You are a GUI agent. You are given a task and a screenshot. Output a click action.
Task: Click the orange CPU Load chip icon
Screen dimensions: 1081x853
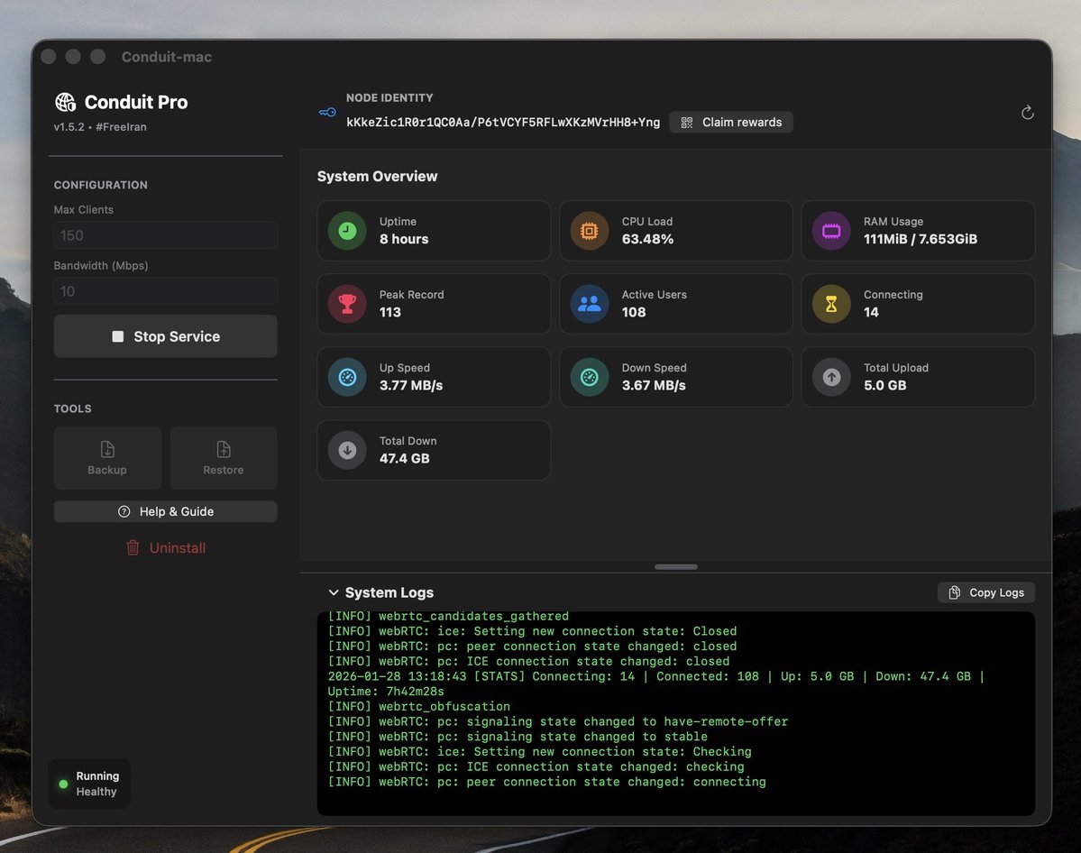click(x=590, y=230)
